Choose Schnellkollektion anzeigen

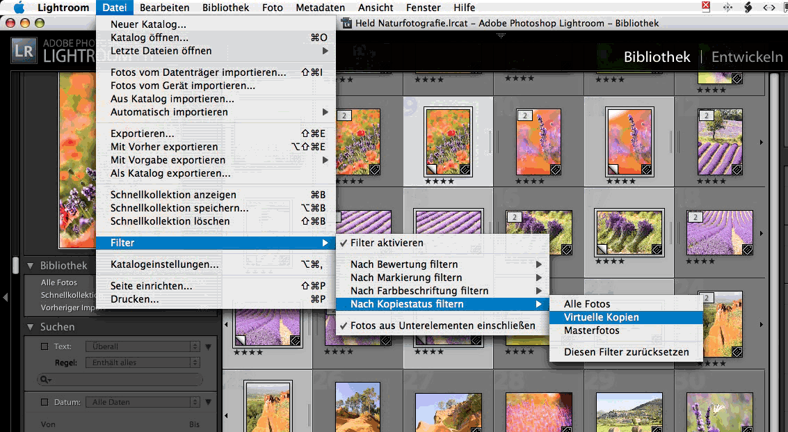pos(216,195)
